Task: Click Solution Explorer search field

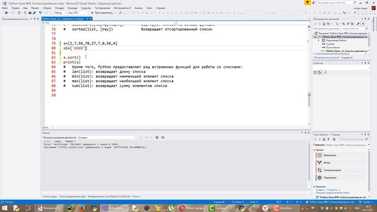Action: pyautogui.click(x=340, y=29)
